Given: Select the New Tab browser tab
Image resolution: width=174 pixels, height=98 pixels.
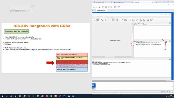Looking at the screenshot, I should point(144,2).
